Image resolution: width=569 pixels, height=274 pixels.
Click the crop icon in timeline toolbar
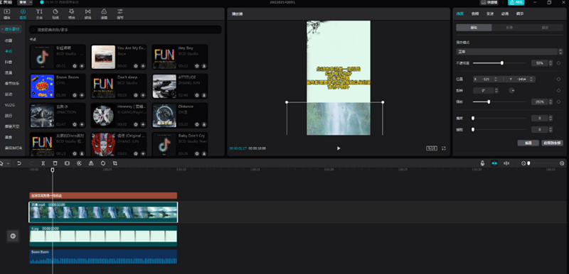115,163
